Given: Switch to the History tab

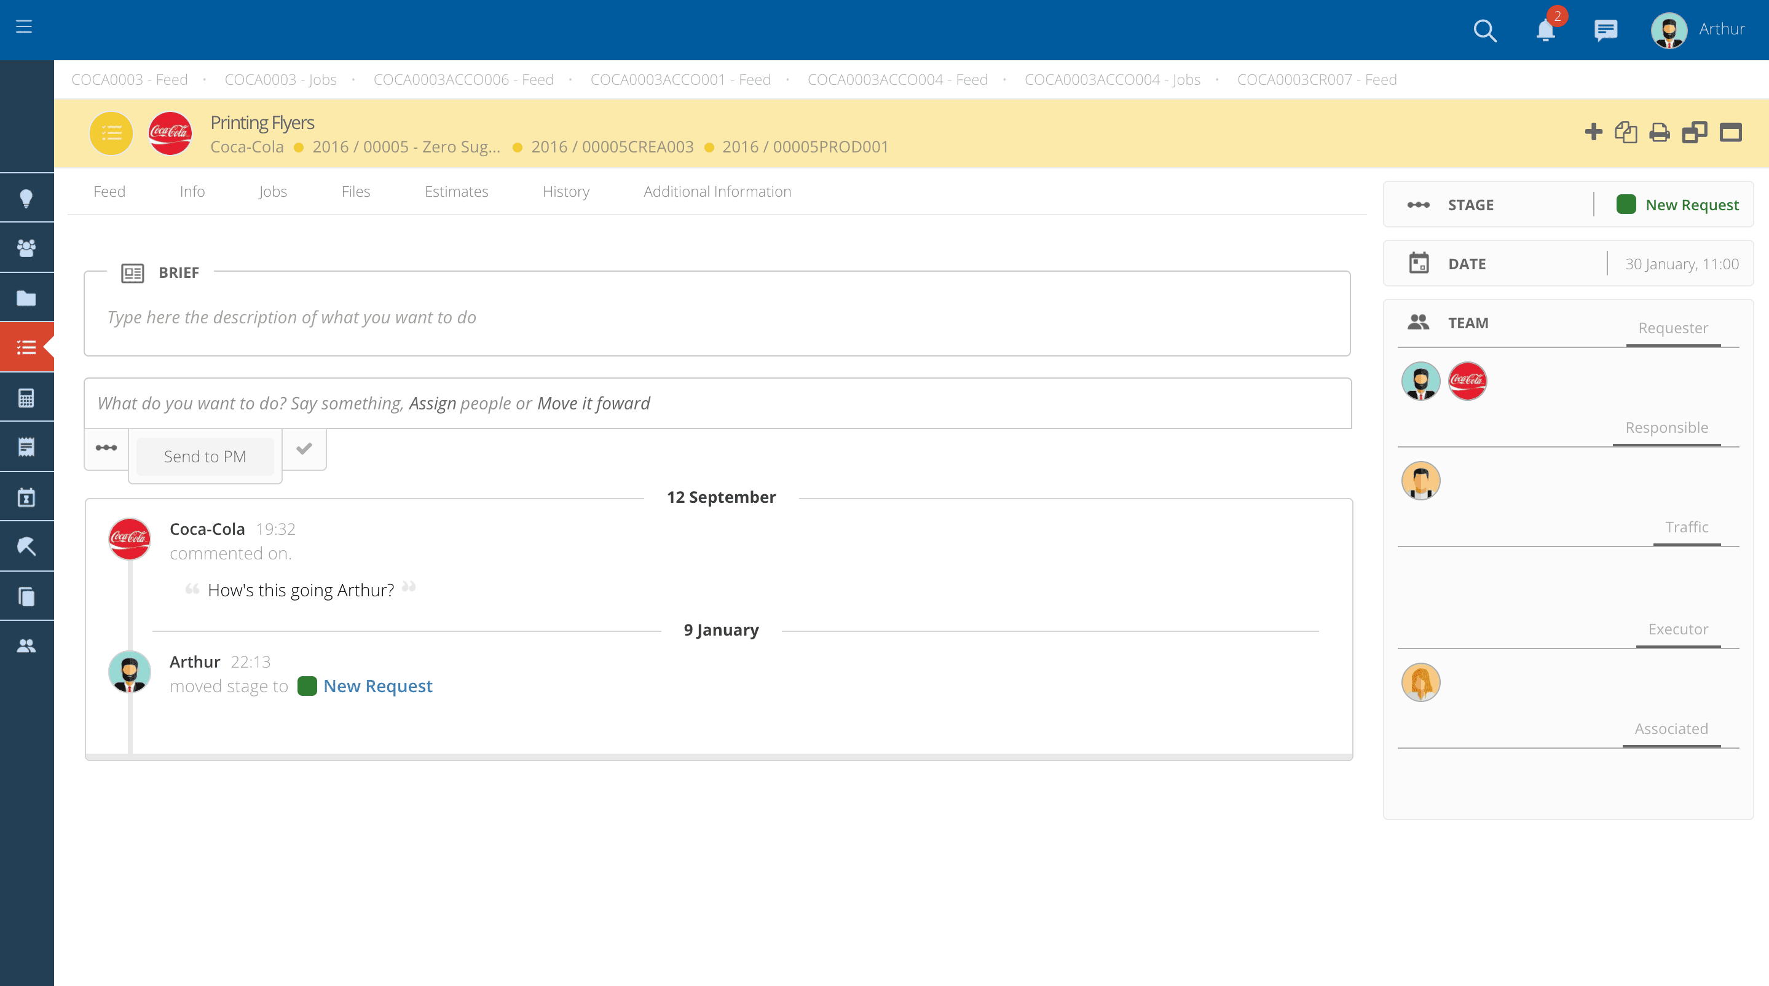Looking at the screenshot, I should [x=565, y=192].
